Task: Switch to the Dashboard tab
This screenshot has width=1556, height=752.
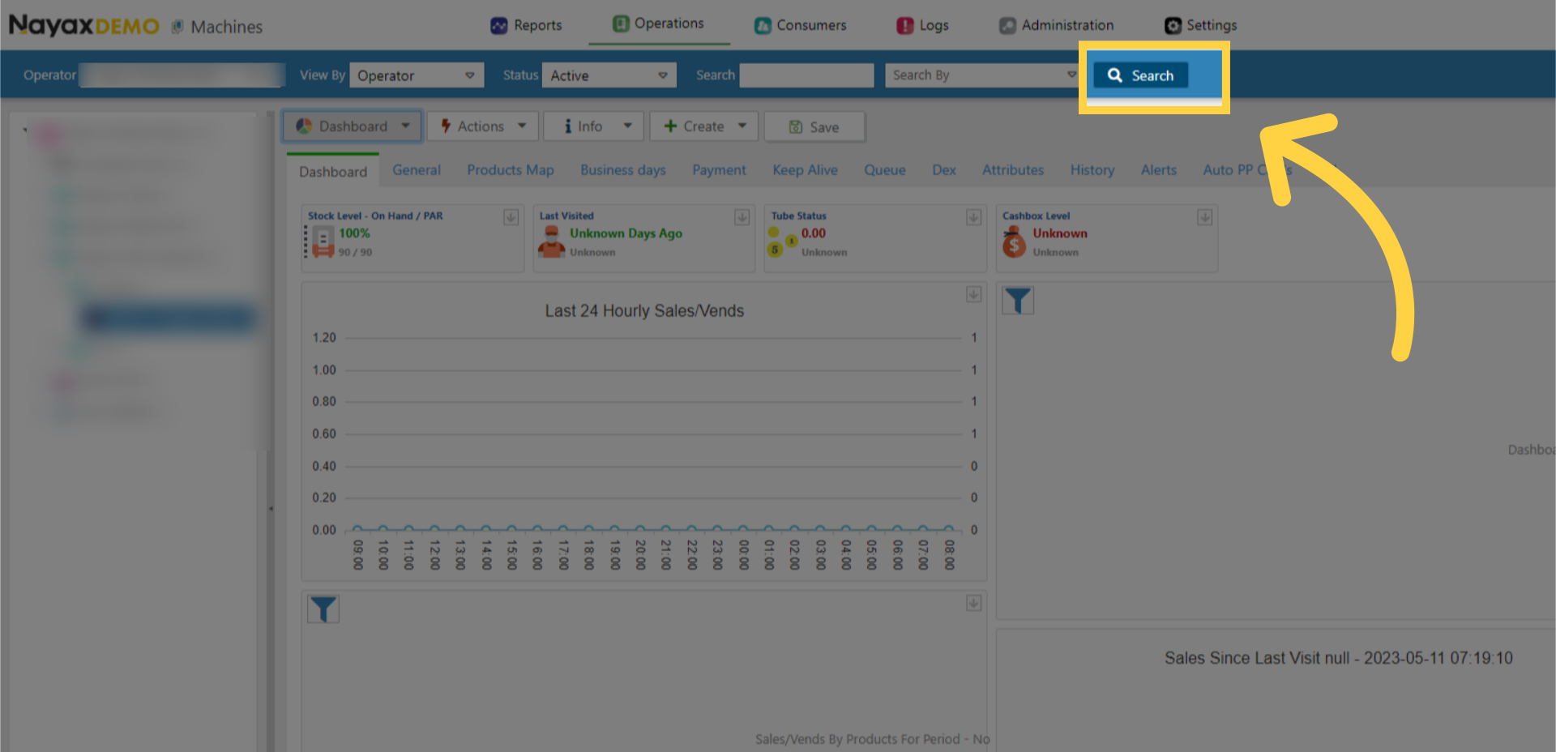Action: tap(333, 172)
